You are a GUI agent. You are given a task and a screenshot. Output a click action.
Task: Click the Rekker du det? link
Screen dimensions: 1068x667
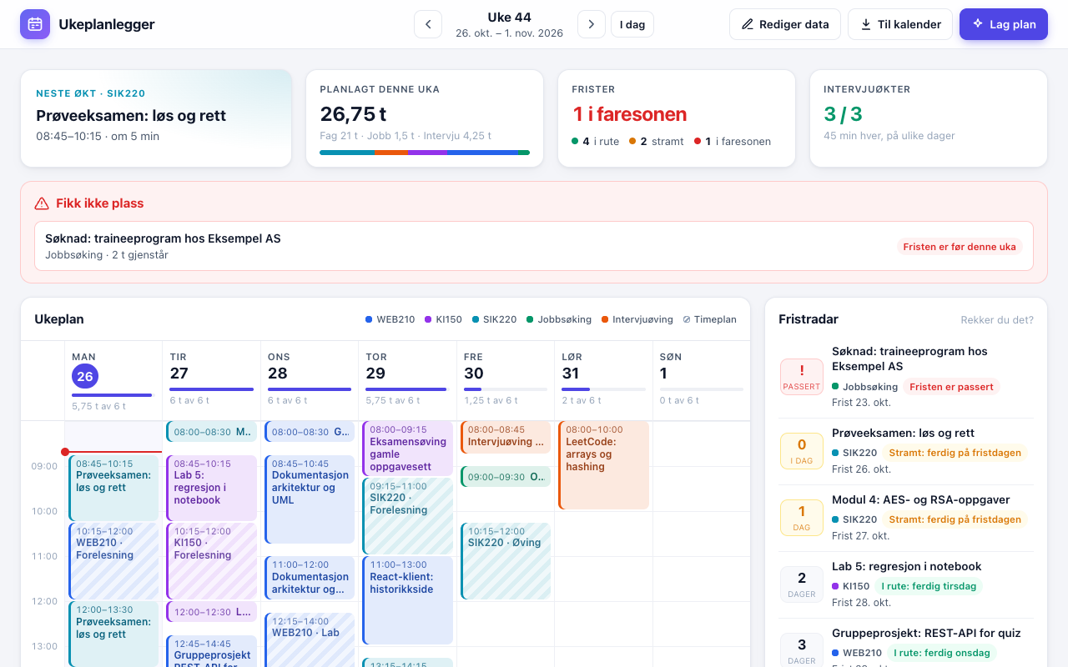click(997, 319)
